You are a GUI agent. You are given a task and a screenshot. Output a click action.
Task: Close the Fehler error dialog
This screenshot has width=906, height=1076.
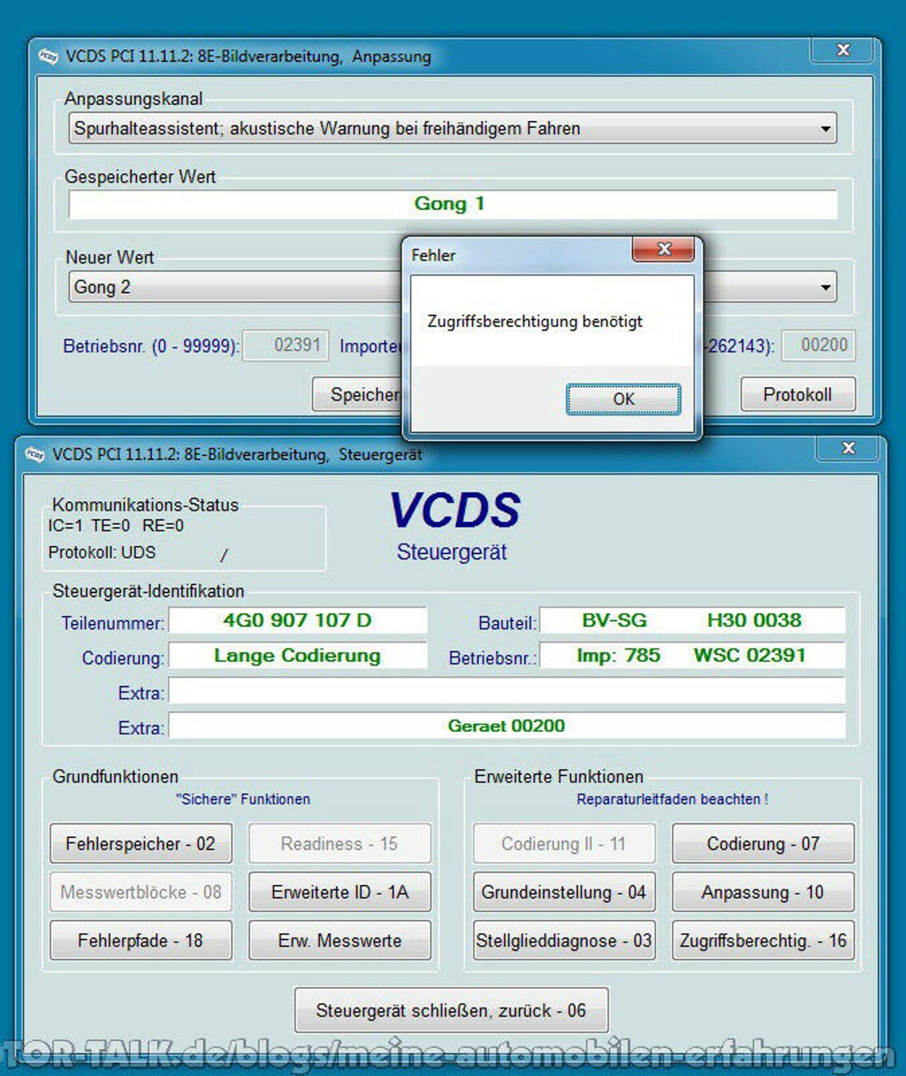pos(663,249)
